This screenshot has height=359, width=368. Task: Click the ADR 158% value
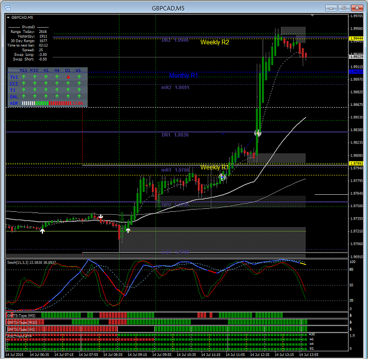click(78, 103)
